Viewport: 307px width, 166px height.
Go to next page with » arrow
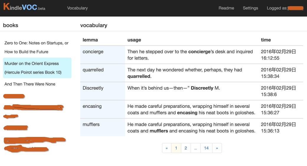pyautogui.click(x=217, y=148)
